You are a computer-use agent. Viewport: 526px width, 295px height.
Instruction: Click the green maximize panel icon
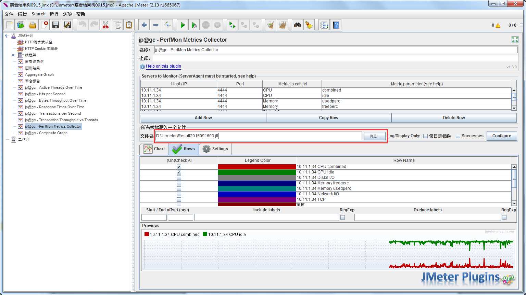(x=515, y=40)
